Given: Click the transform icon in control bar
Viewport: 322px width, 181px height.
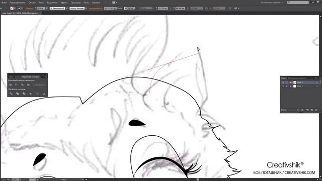Looking at the screenshot, I should [x=230, y=9].
